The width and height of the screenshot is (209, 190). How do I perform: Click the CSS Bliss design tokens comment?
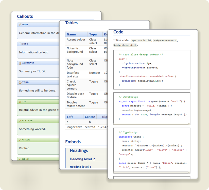tap(141, 54)
